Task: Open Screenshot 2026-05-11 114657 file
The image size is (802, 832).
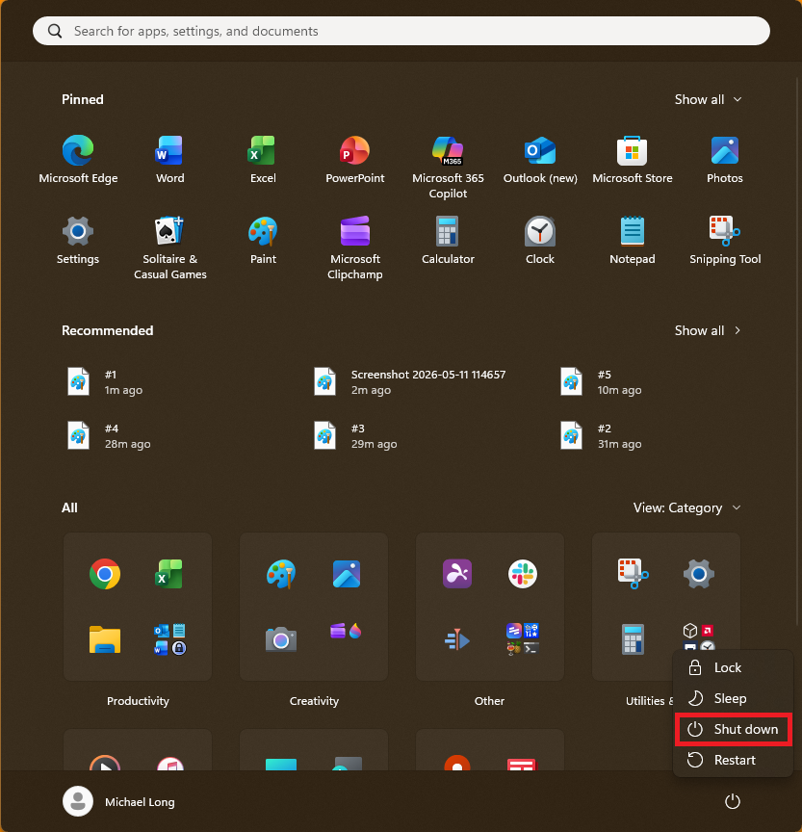Action: [409, 382]
